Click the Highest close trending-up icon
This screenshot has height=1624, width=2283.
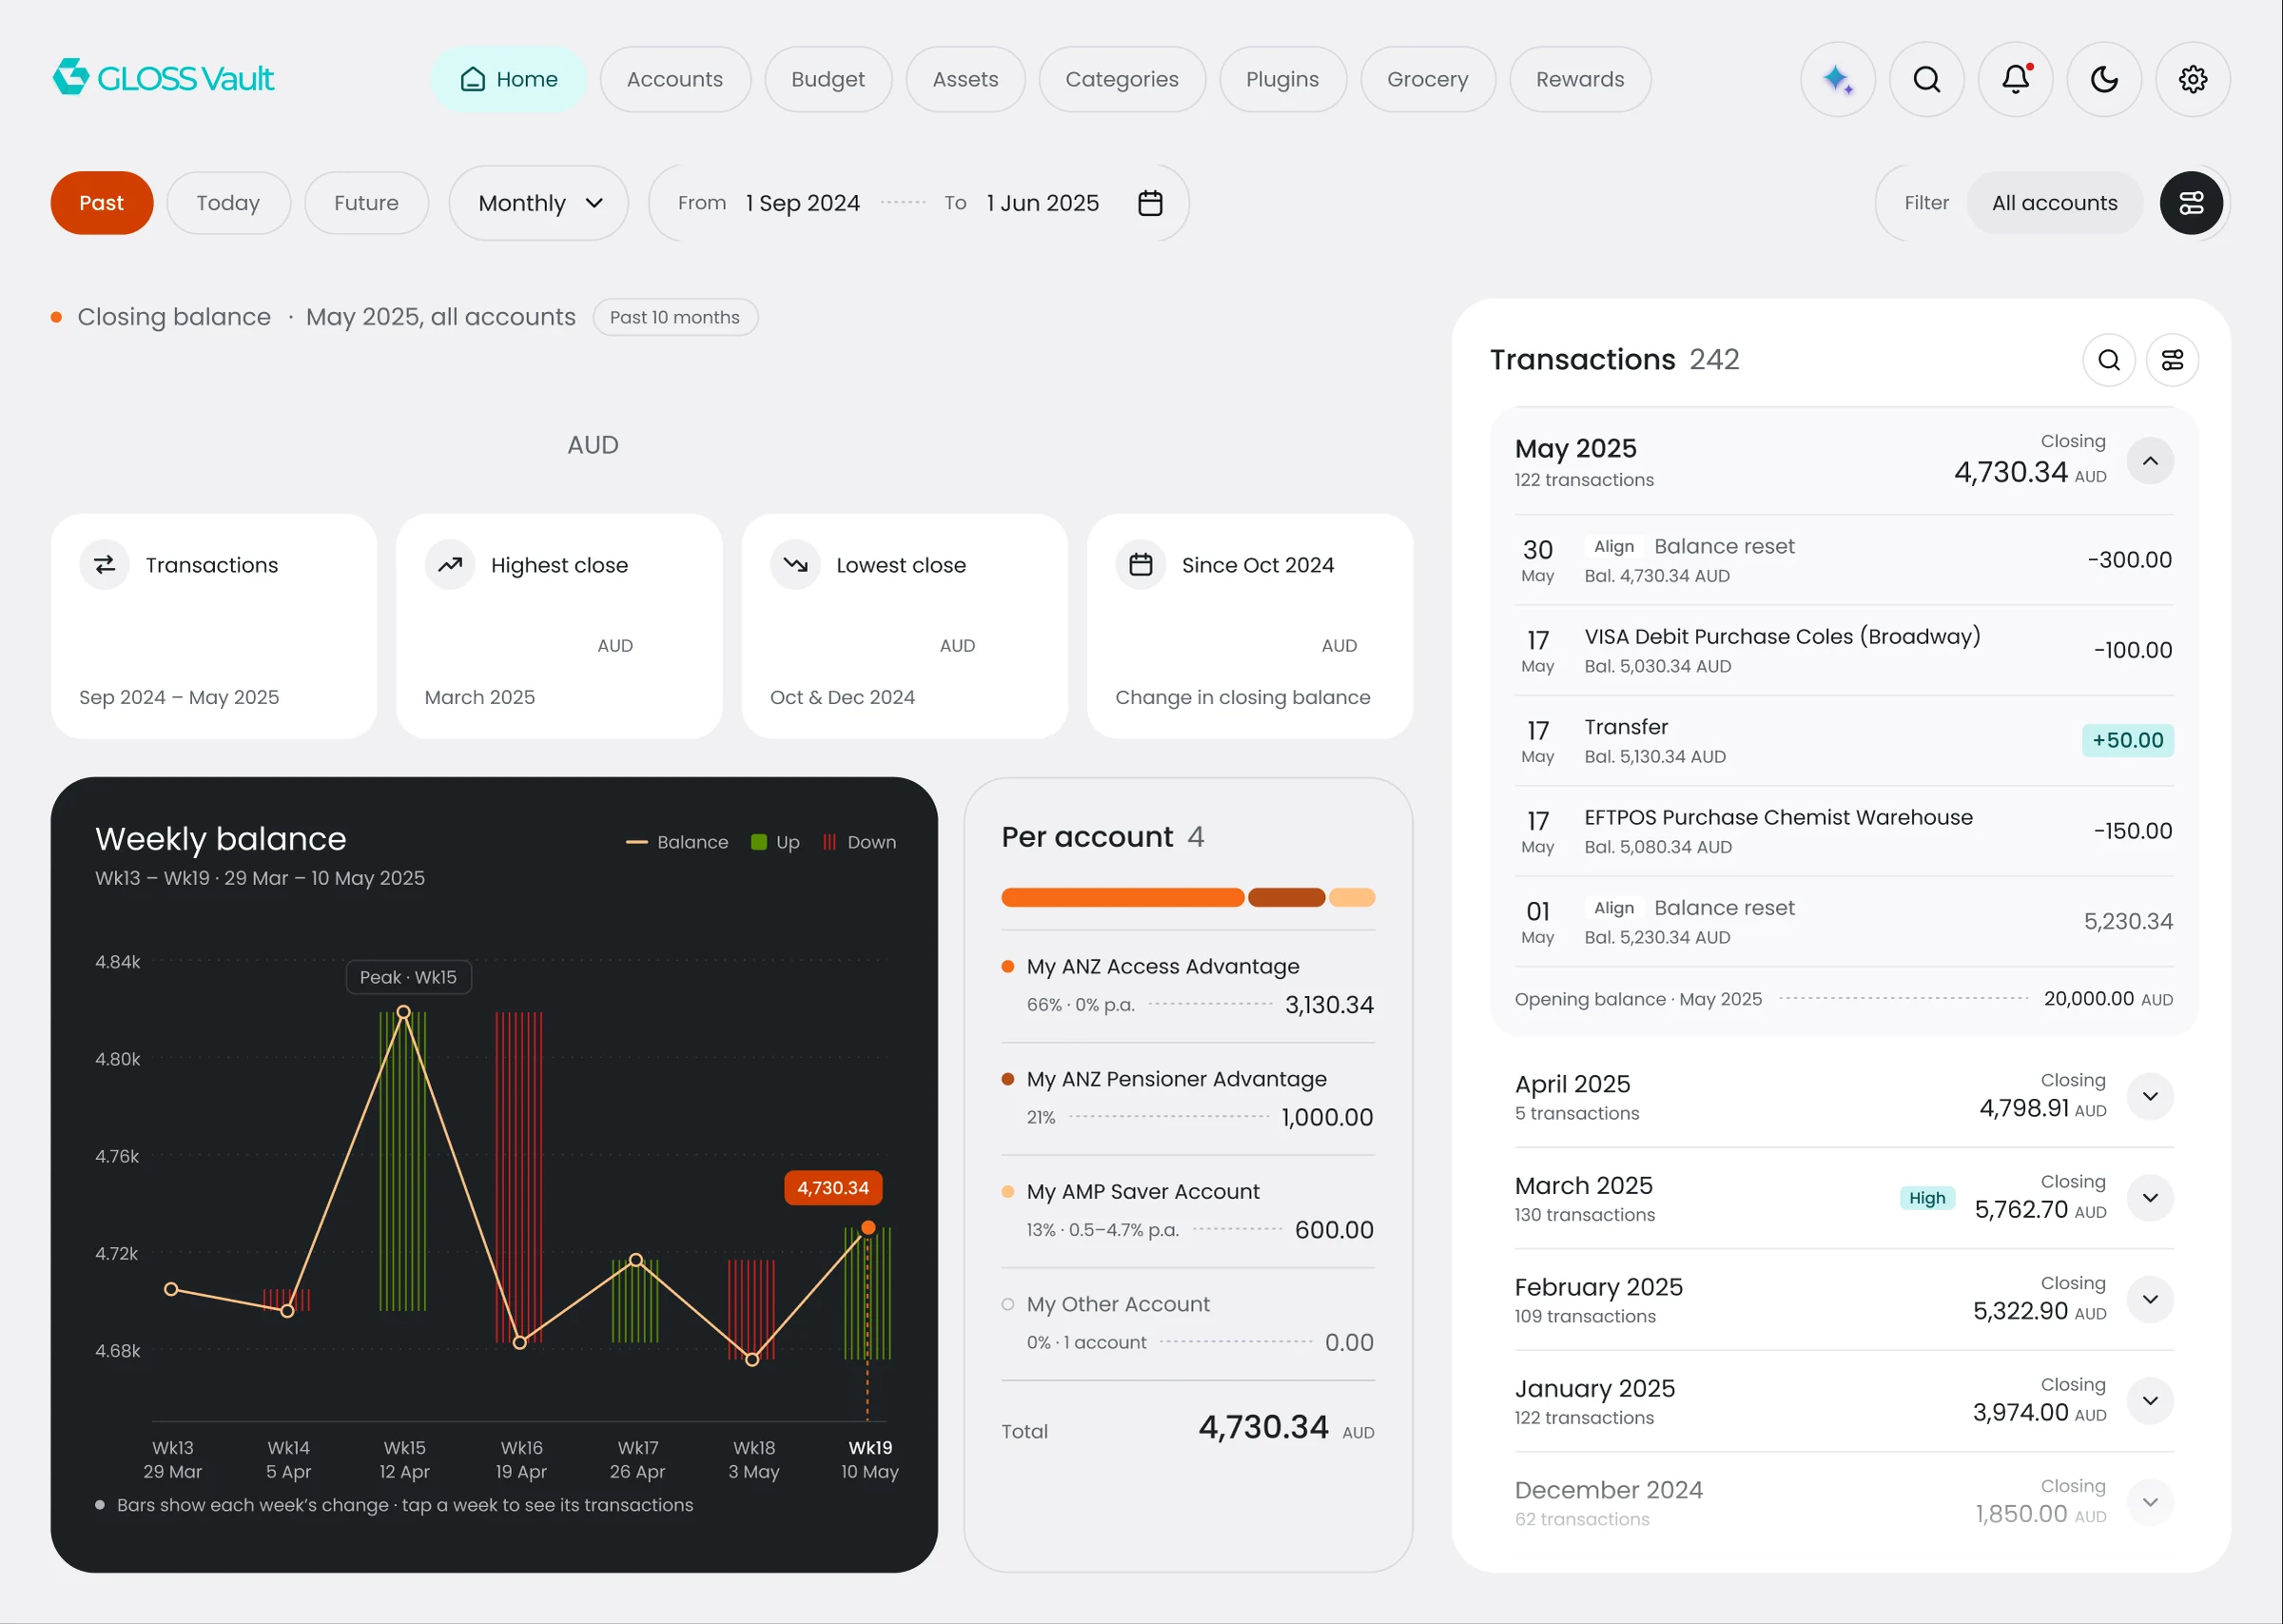(450, 565)
